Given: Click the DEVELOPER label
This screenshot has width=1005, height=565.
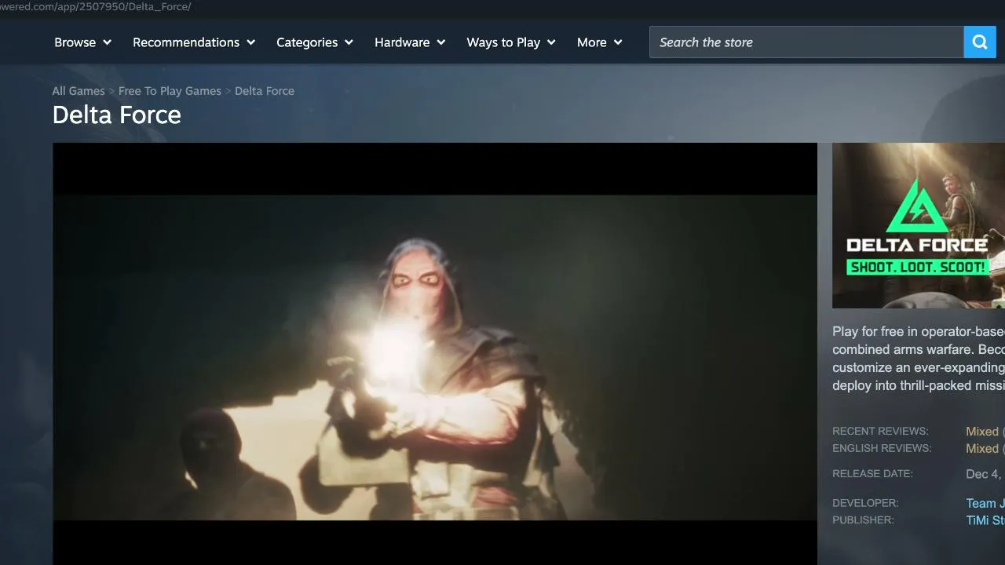Looking at the screenshot, I should point(865,503).
